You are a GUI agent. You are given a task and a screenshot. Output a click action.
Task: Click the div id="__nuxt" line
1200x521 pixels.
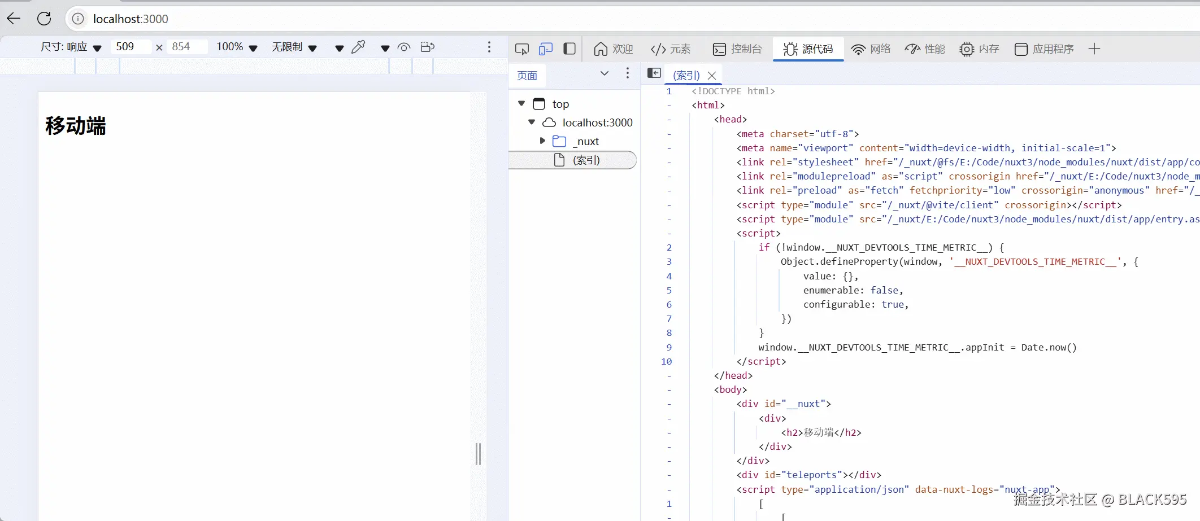pos(783,404)
